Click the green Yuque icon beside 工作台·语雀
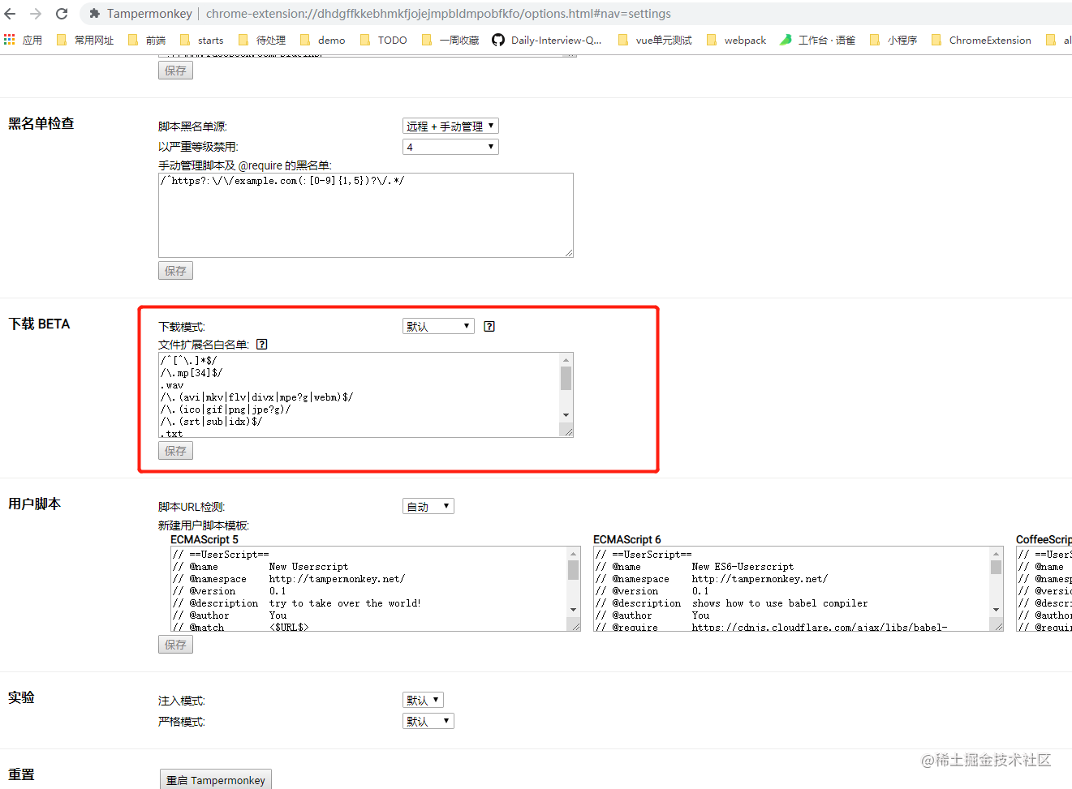 click(784, 39)
